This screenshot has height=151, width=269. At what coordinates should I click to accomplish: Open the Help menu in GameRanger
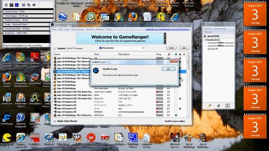[x=109, y=29]
